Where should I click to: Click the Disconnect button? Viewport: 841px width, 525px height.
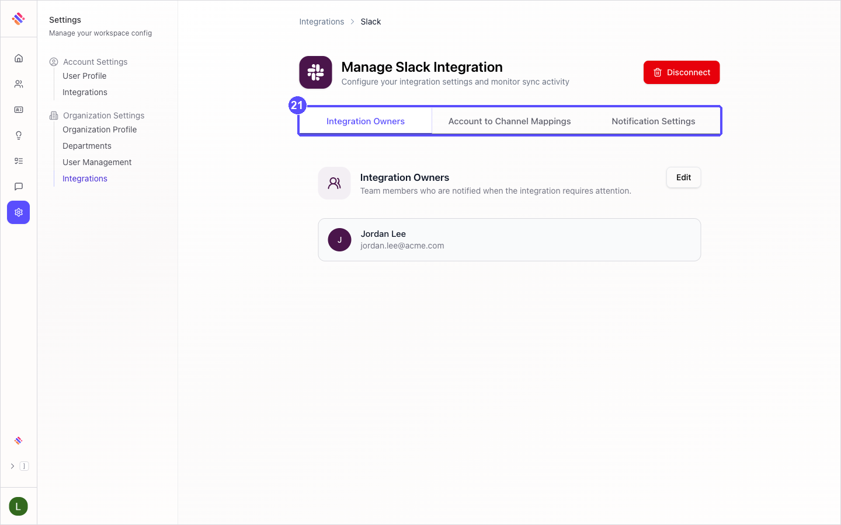point(682,72)
